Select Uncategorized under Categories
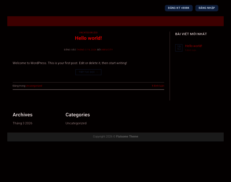 [76, 123]
